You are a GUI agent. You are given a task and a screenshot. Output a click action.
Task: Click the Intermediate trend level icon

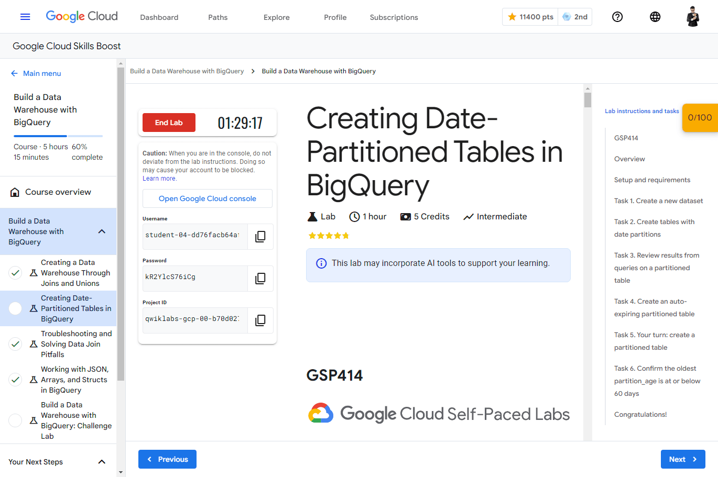469,217
